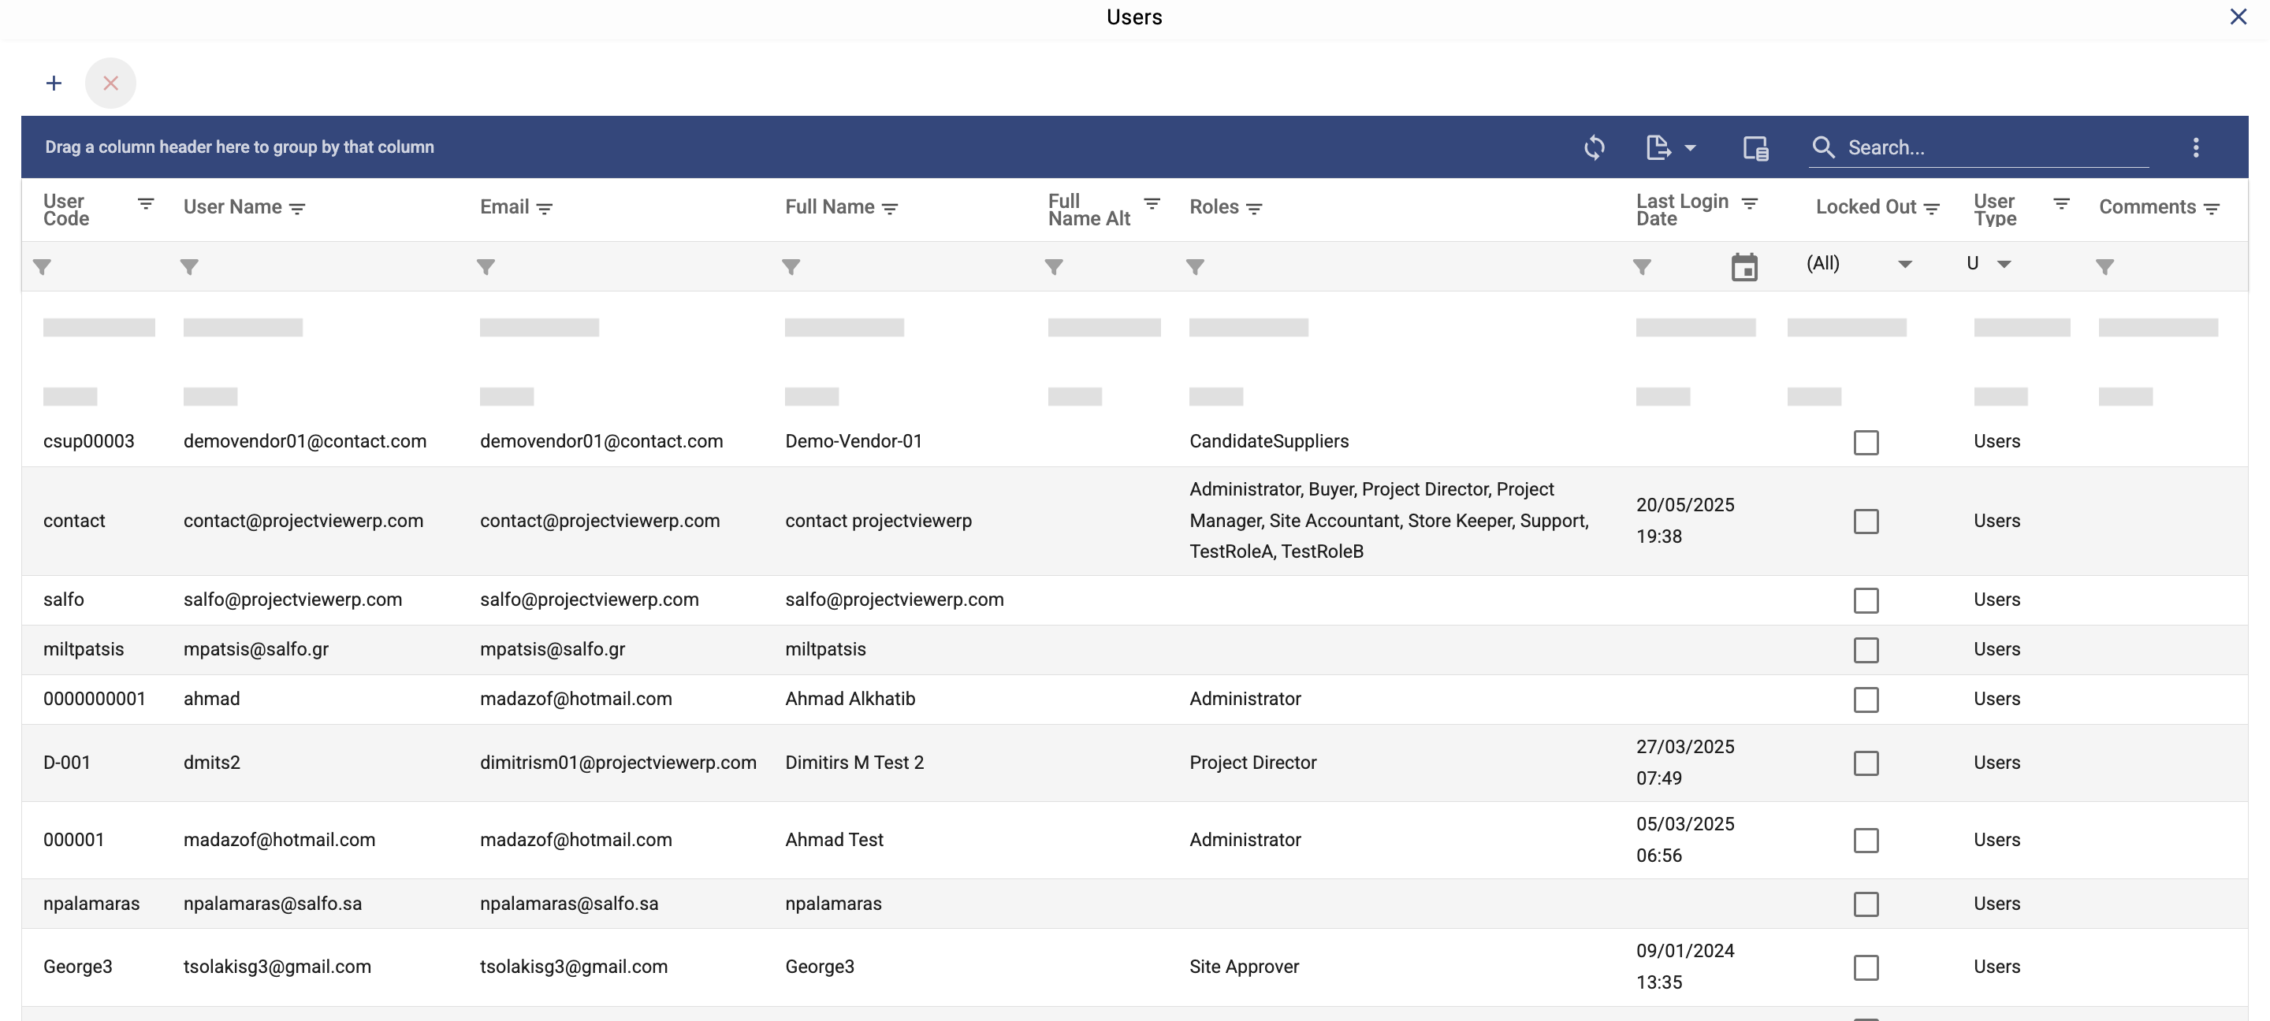Check Locked Out box for contact user
The width and height of the screenshot is (2270, 1021).
click(x=1866, y=522)
